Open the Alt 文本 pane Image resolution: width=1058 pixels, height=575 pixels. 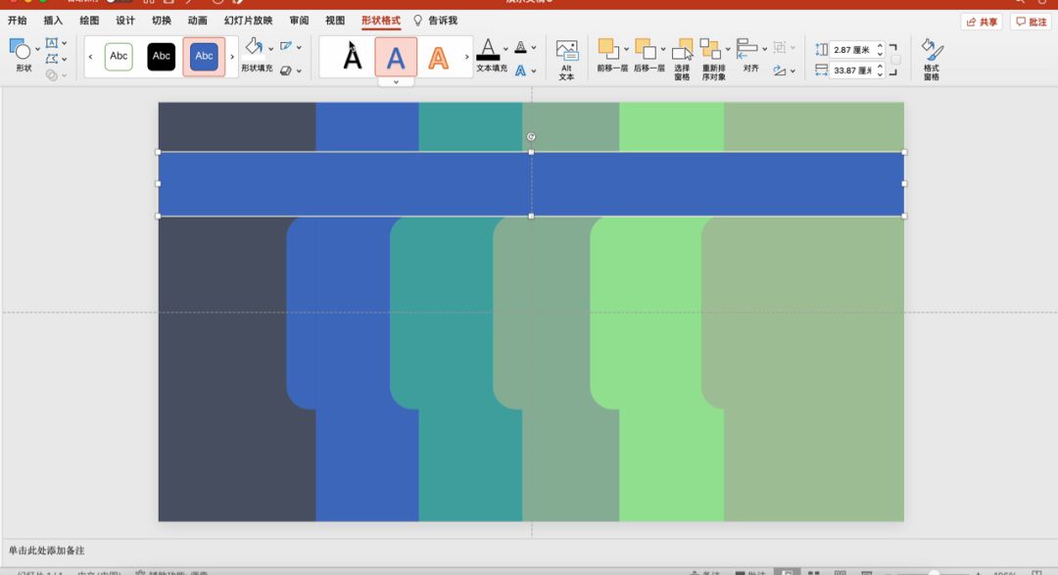(x=566, y=60)
